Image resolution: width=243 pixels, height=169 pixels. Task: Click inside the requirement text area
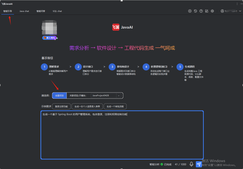click(122, 135)
